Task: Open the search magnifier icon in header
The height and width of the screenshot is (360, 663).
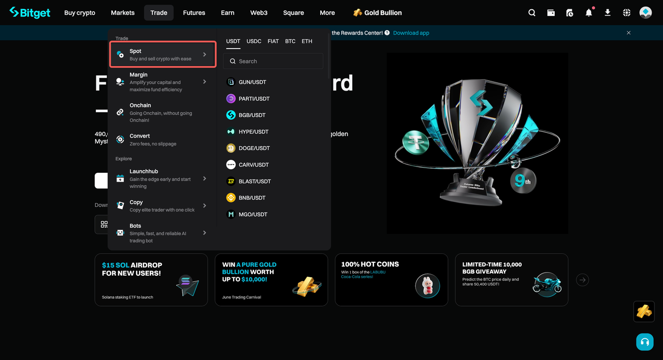Action: coord(532,12)
